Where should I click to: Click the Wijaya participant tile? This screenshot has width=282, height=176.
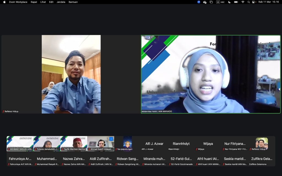[x=208, y=144]
